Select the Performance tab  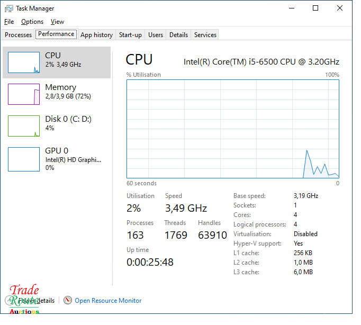56,34
